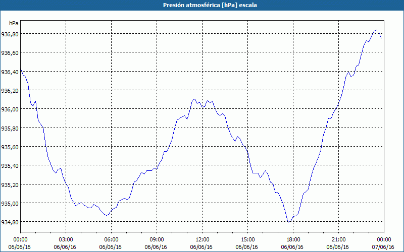
Task: Select the 935,20 y-axis value
Action: click(10, 184)
